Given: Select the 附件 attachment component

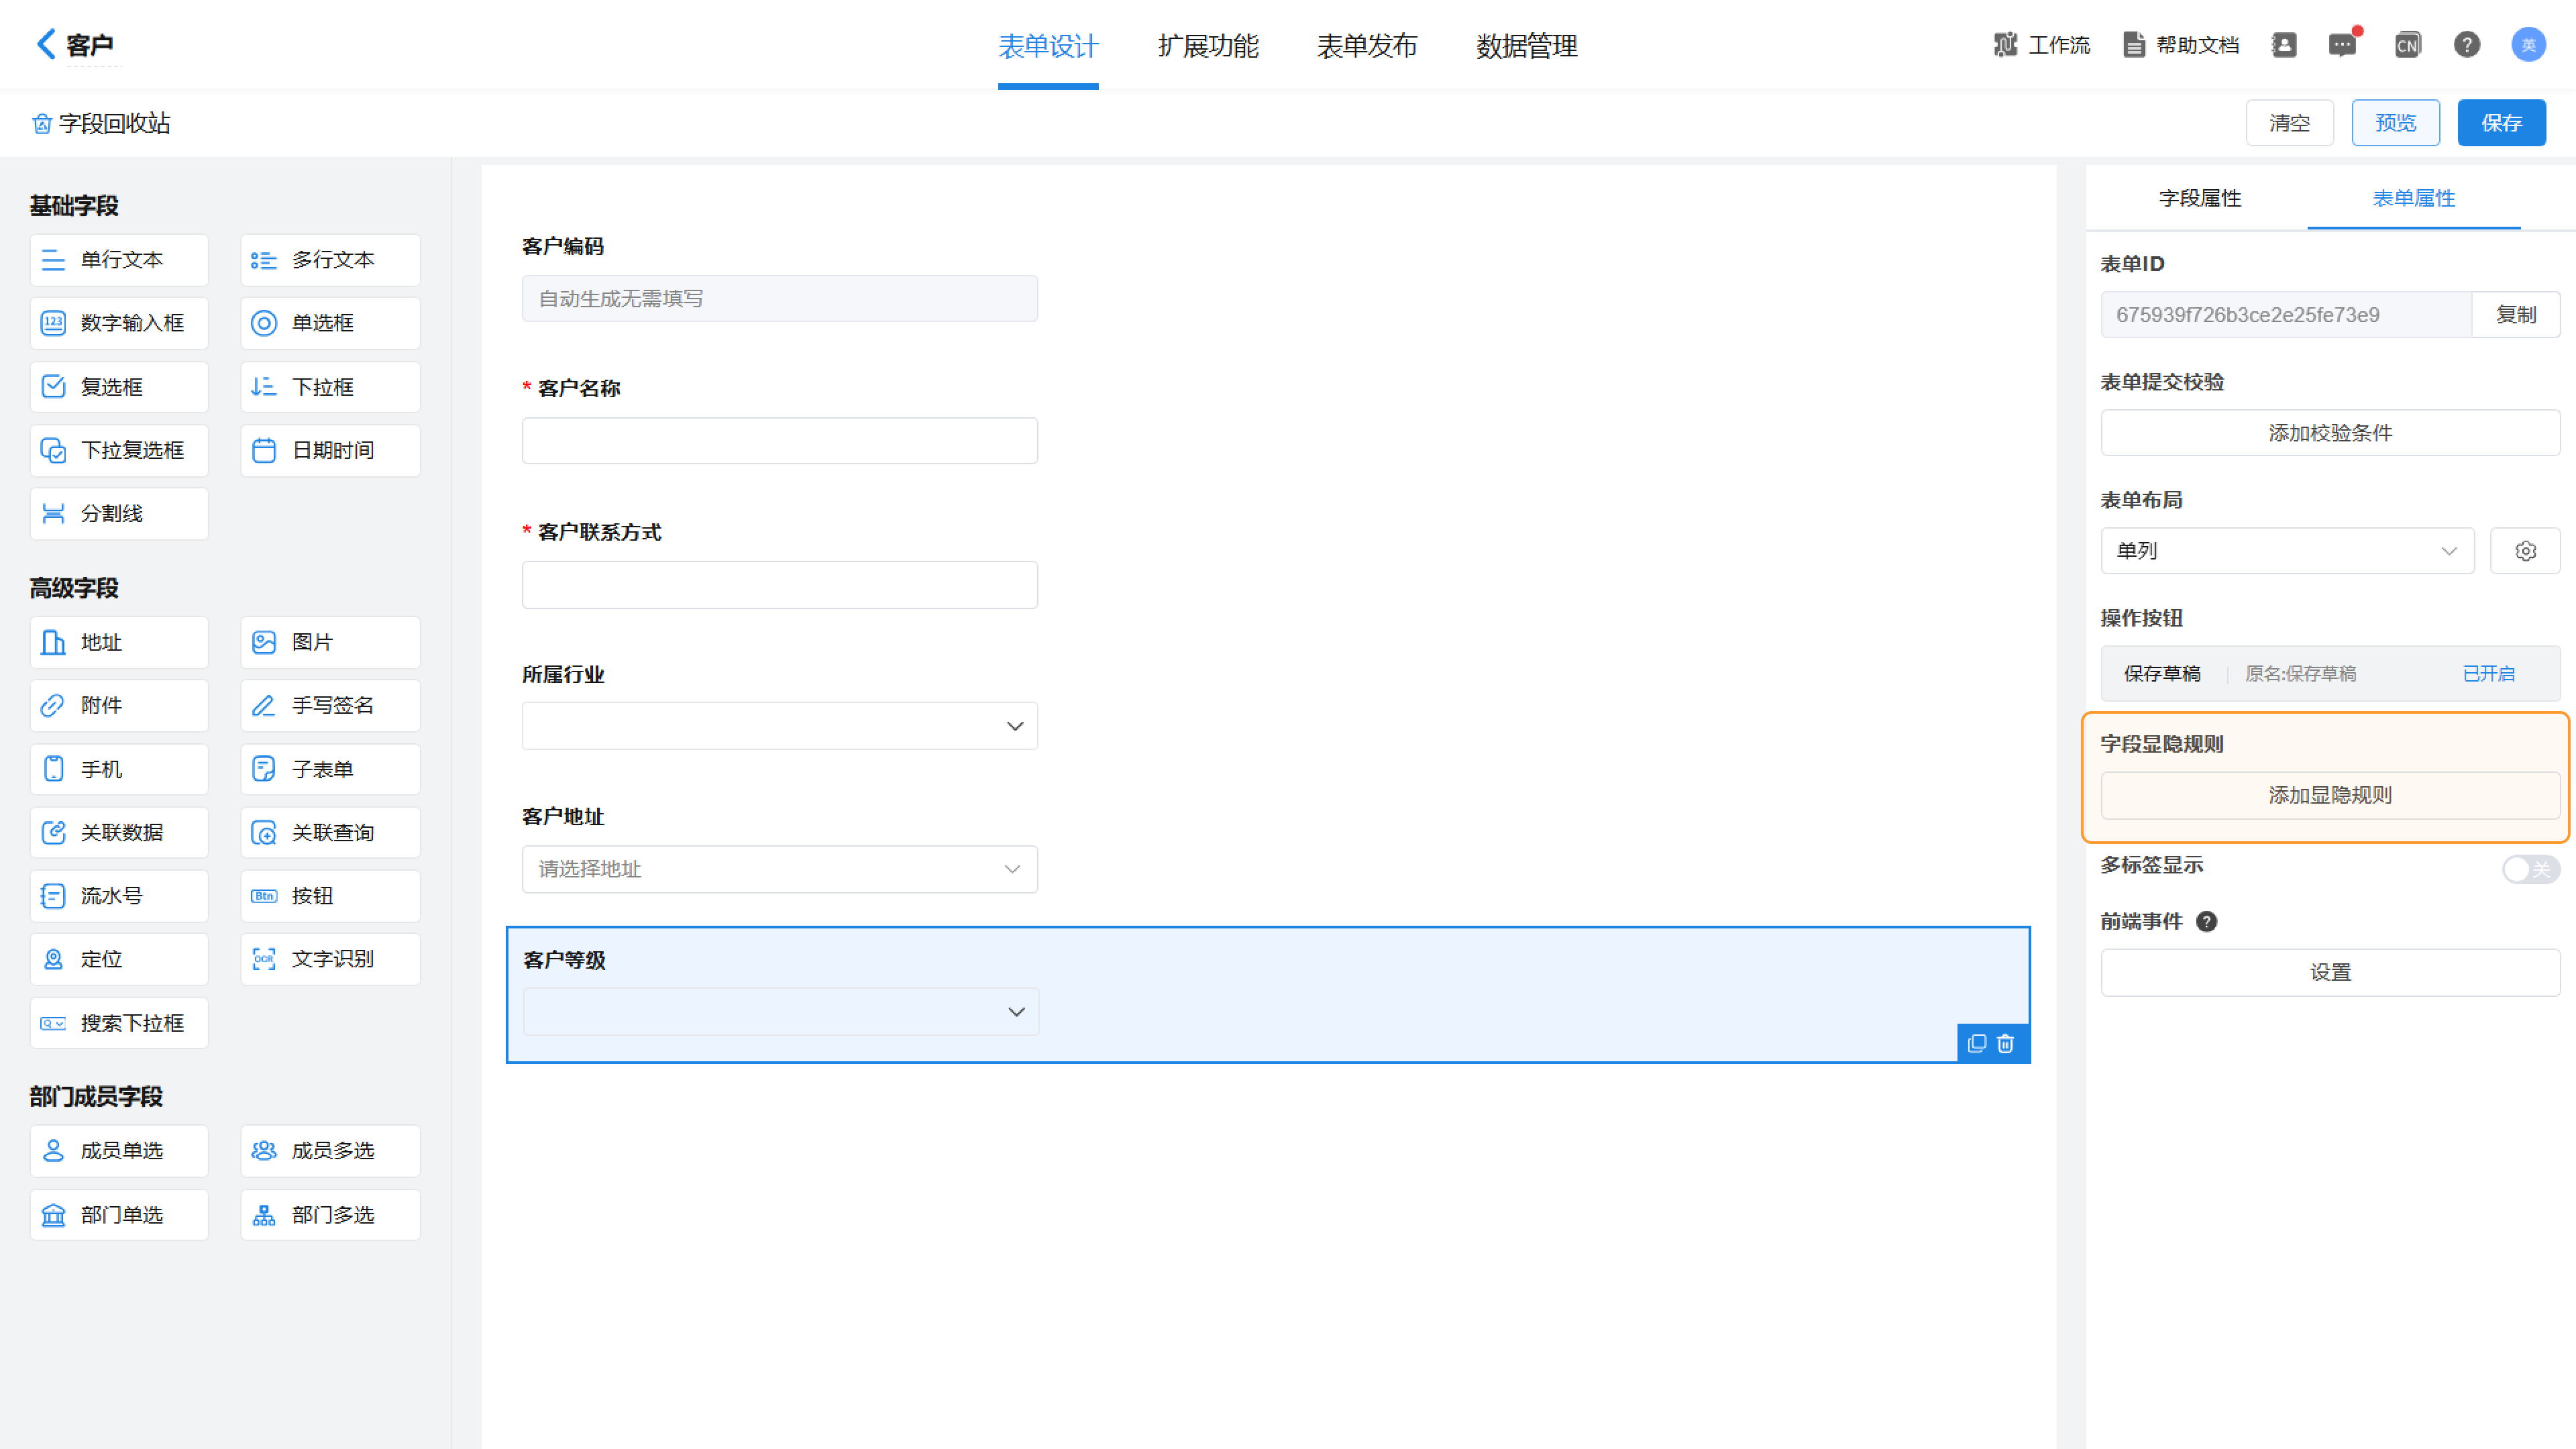Looking at the screenshot, I should point(119,705).
